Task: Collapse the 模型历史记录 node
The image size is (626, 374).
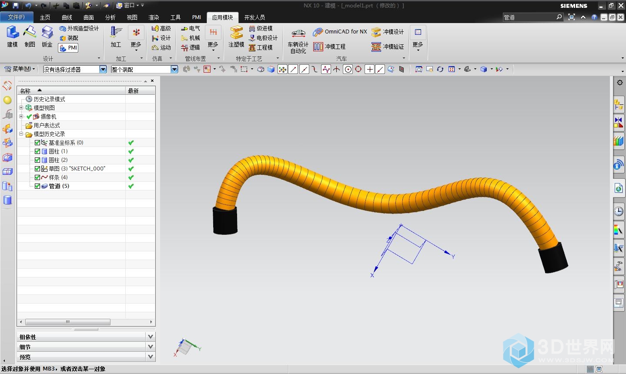Action: 21,134
